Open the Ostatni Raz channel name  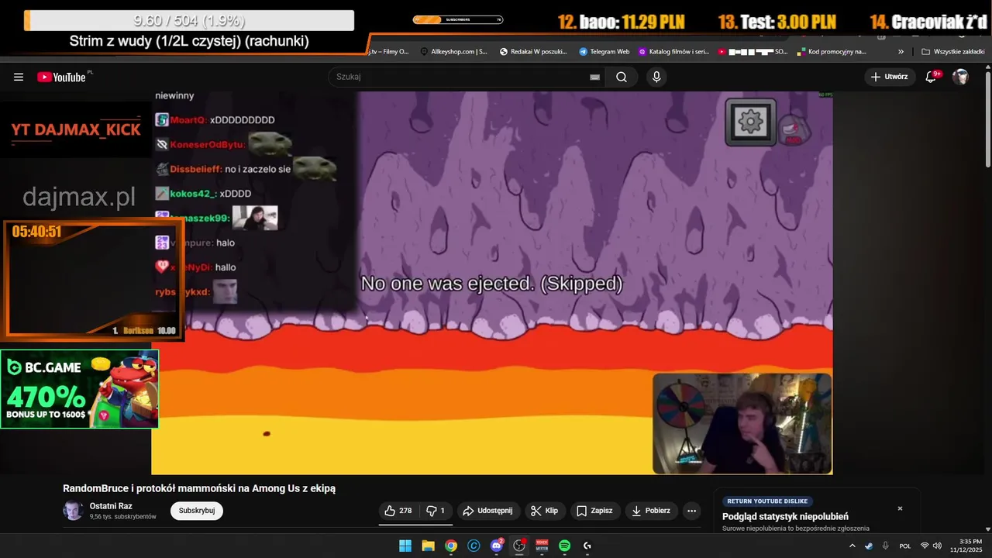(x=111, y=506)
